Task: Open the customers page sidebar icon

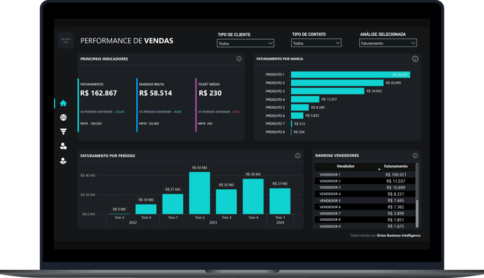Action: pos(63,146)
